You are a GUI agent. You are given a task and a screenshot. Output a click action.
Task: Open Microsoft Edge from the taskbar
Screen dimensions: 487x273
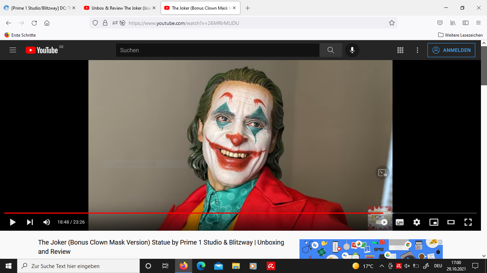pos(201,266)
